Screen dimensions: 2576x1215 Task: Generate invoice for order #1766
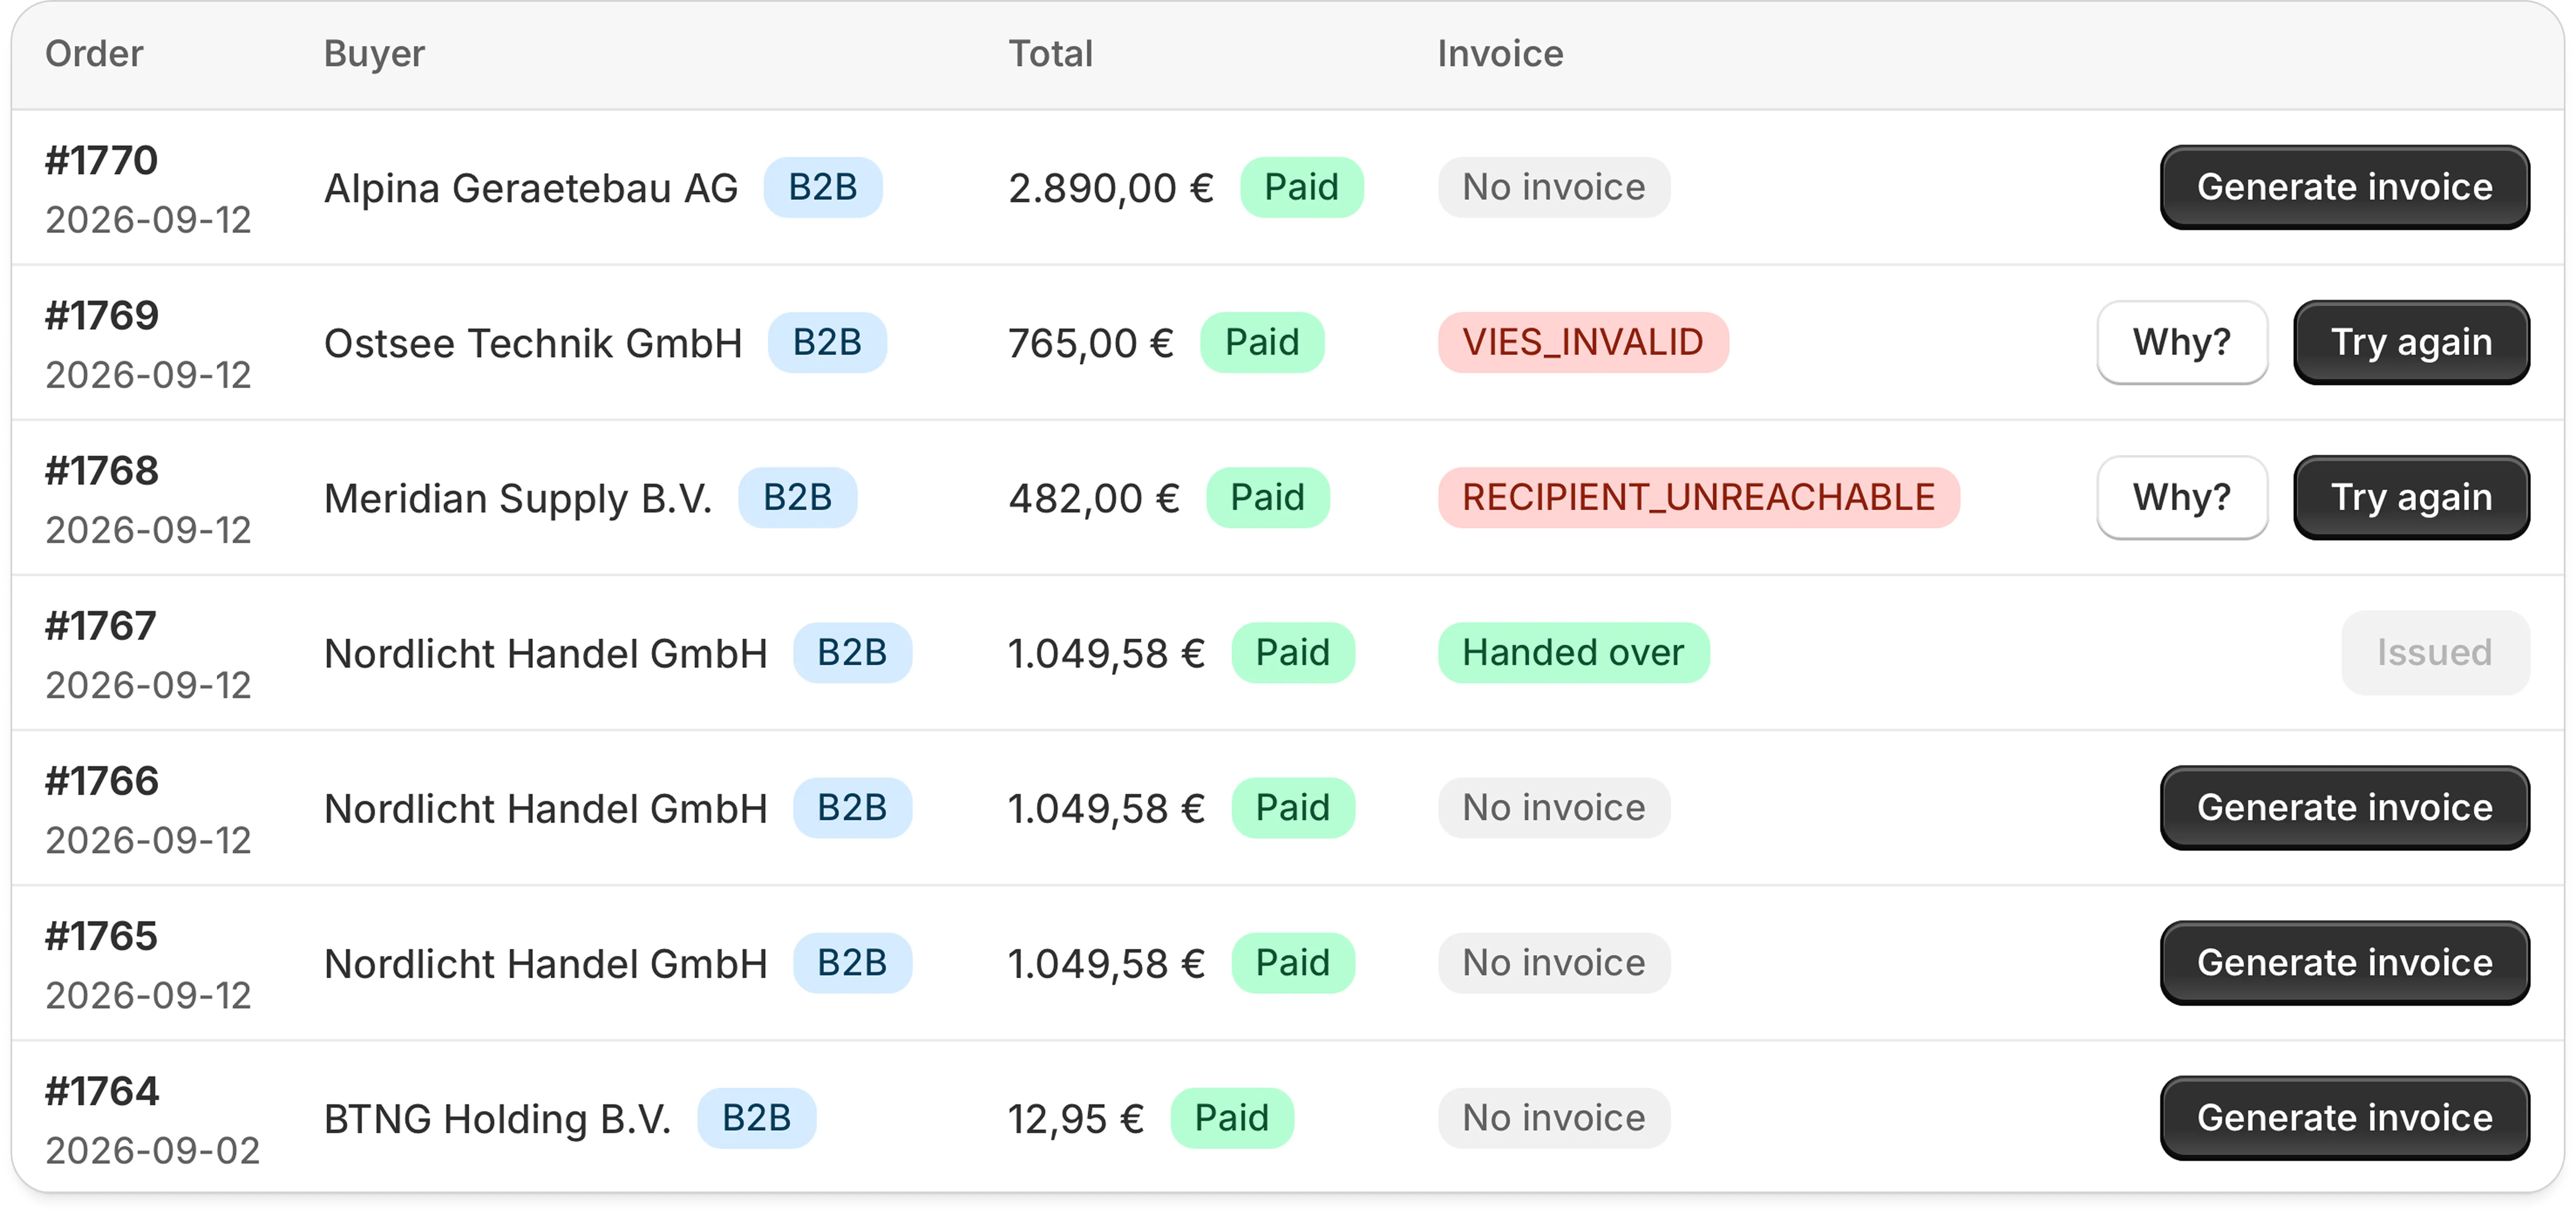(2344, 807)
